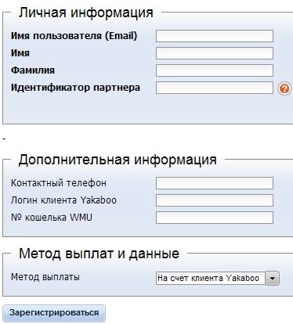Click the '№ кошелька WMU' label text
Image resolution: width=293 pixels, height=324 pixels.
[x=52, y=218]
